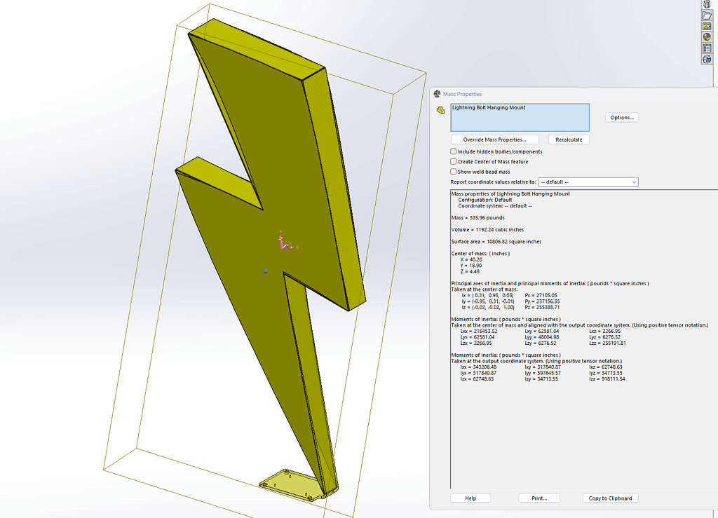
Task: Click the pink origin triad in viewport
Action: (284, 242)
